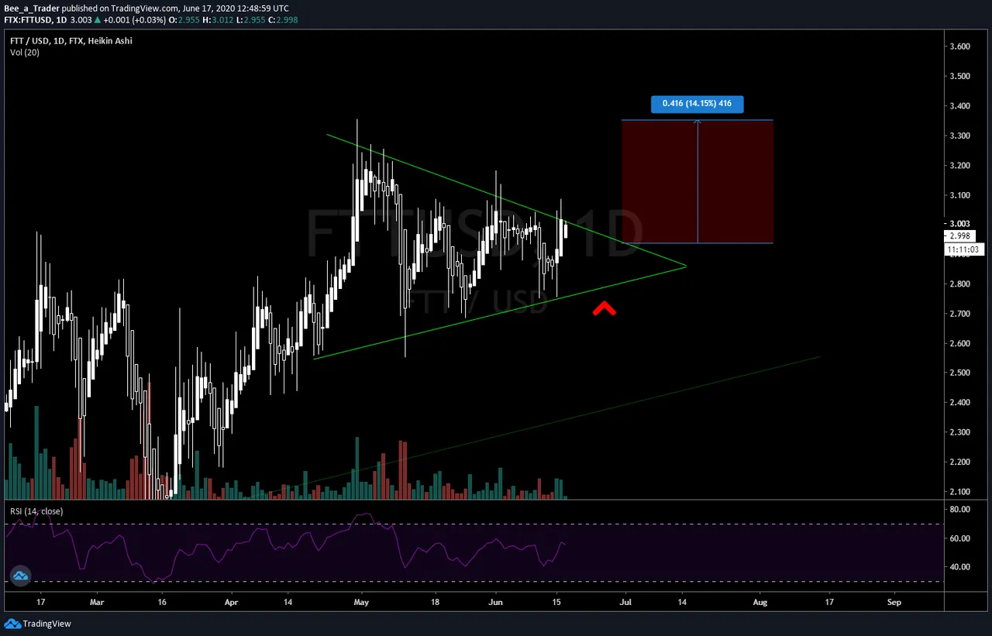The image size is (992, 636).
Task: Click the TradingView logo at bottom left
Action: click(36, 624)
